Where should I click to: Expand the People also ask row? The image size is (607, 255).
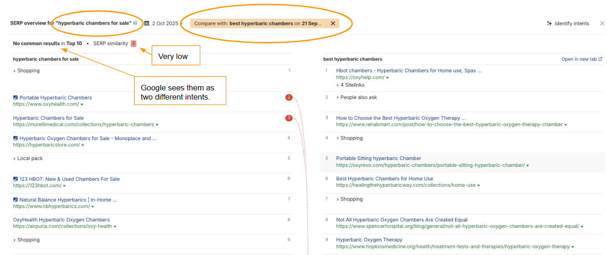pos(356,97)
